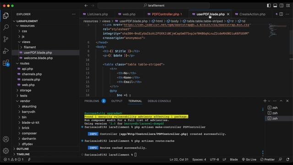Open welcome.blade.php in the explorer
This screenshot has height=165, width=293.
pos(38,58)
